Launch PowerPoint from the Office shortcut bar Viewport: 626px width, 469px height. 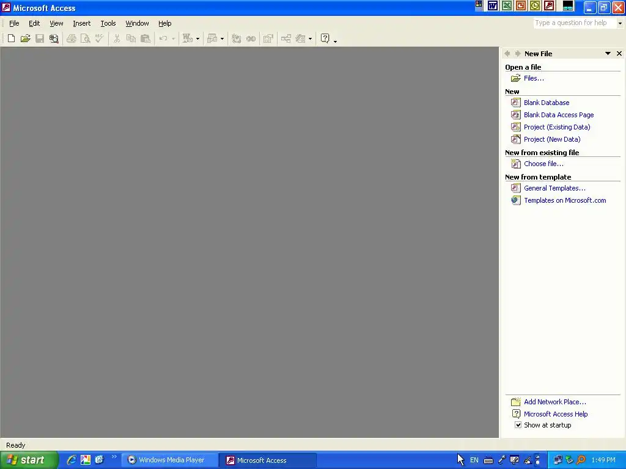[521, 5]
